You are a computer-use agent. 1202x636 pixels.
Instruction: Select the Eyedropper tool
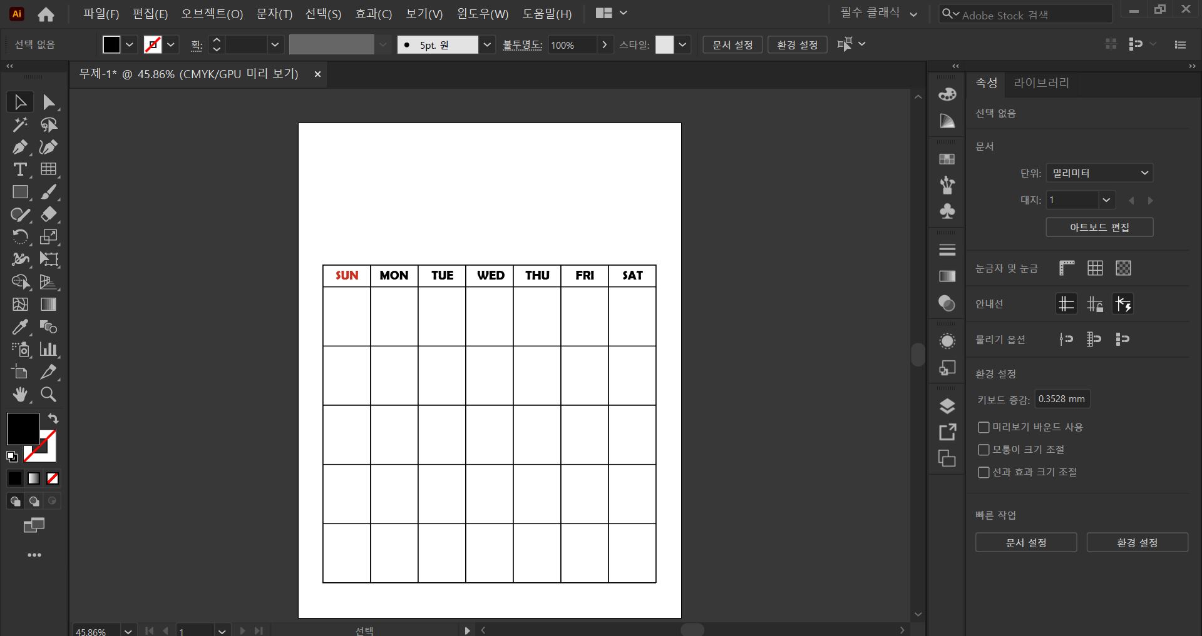(x=20, y=327)
